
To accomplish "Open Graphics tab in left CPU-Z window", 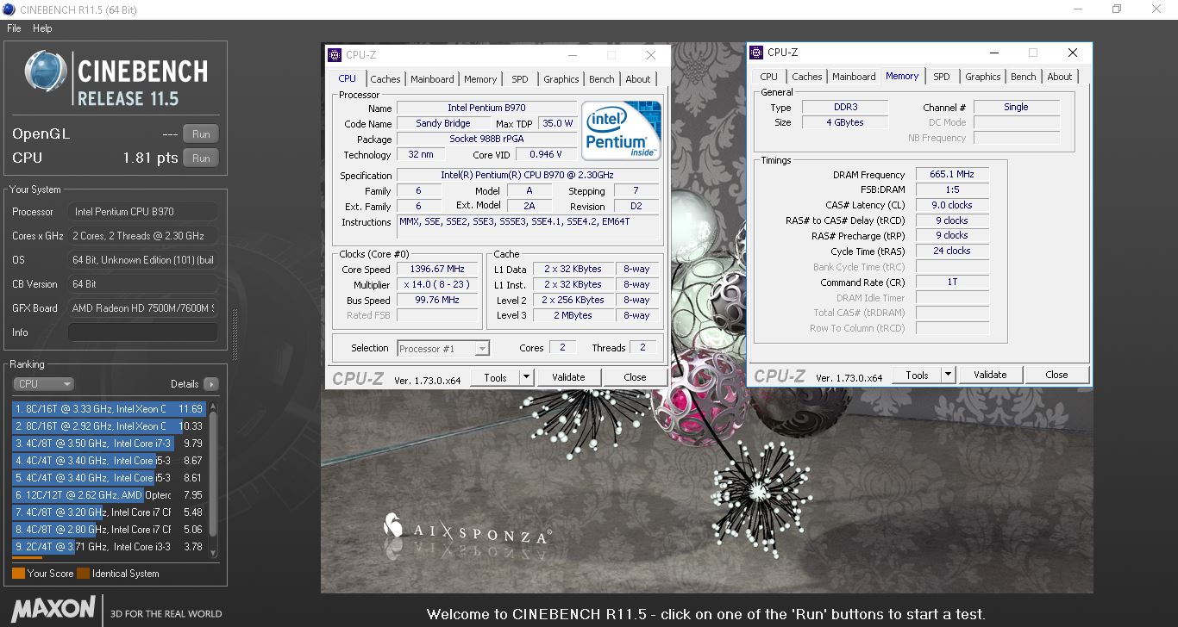I will point(561,79).
